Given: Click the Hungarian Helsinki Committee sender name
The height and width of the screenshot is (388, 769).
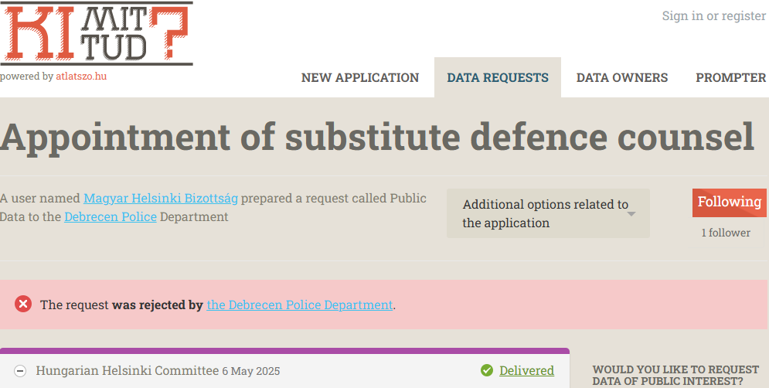Looking at the screenshot, I should pos(127,370).
